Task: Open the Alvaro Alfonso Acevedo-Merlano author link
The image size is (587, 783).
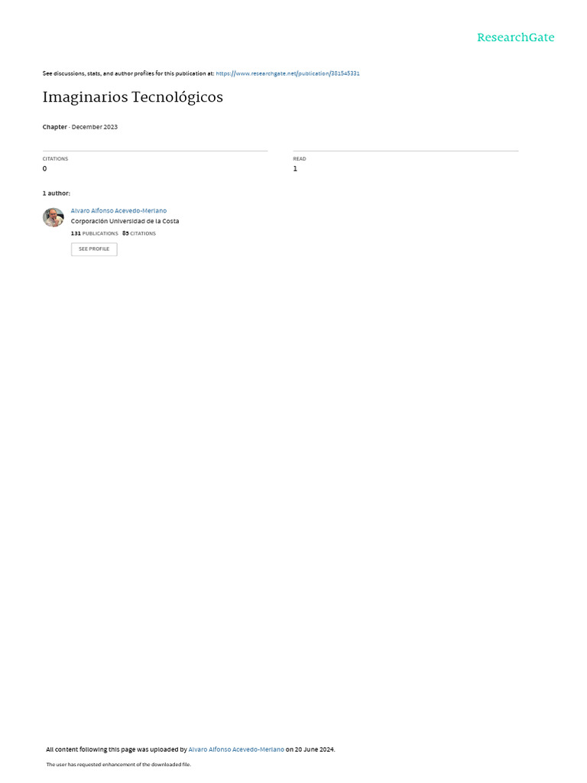Action: point(118,211)
